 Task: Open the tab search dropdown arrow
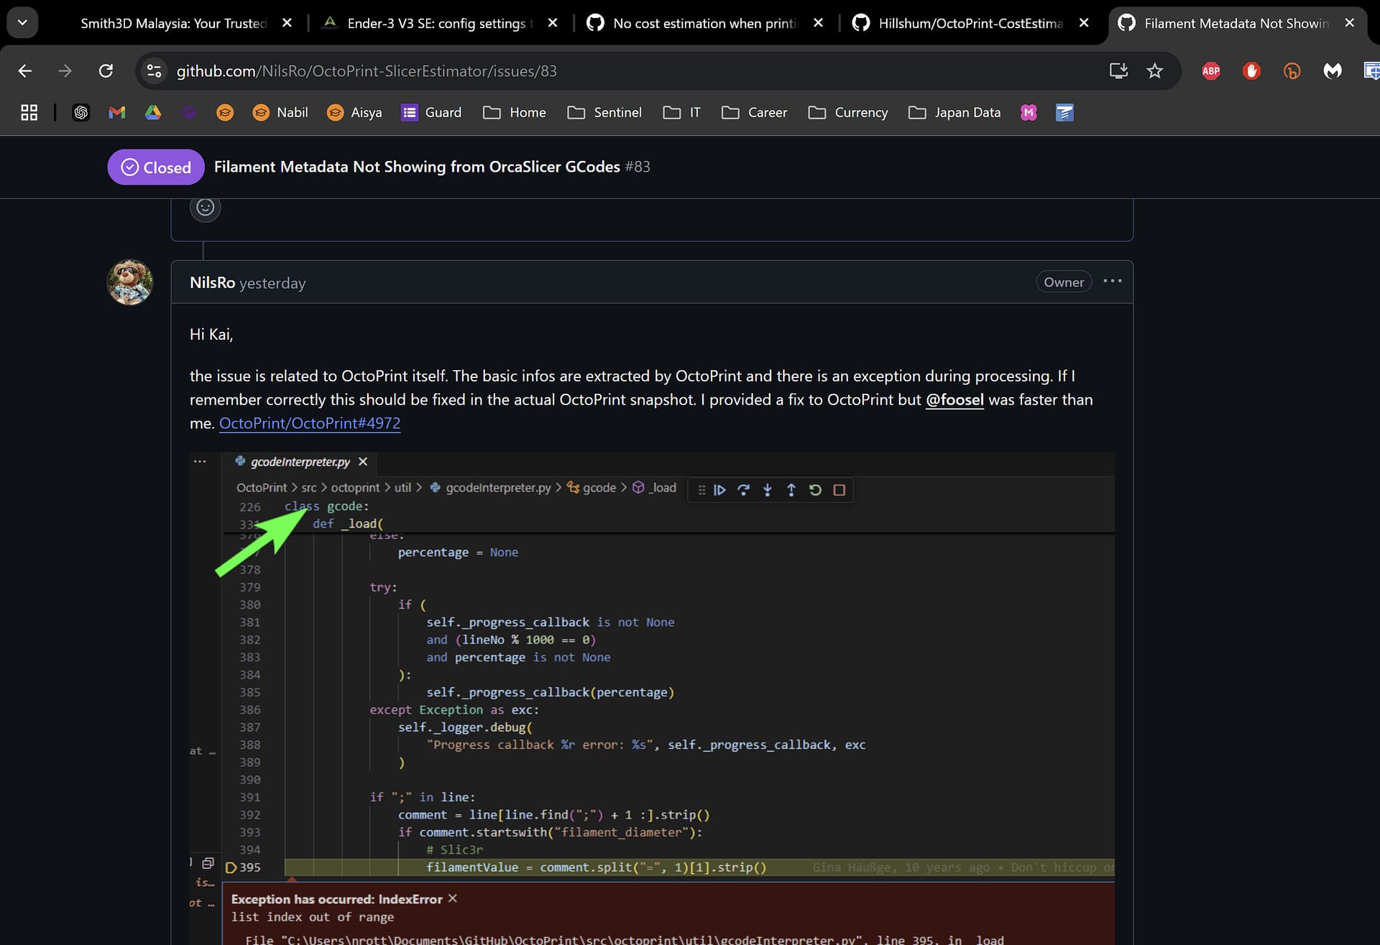pos(22,23)
